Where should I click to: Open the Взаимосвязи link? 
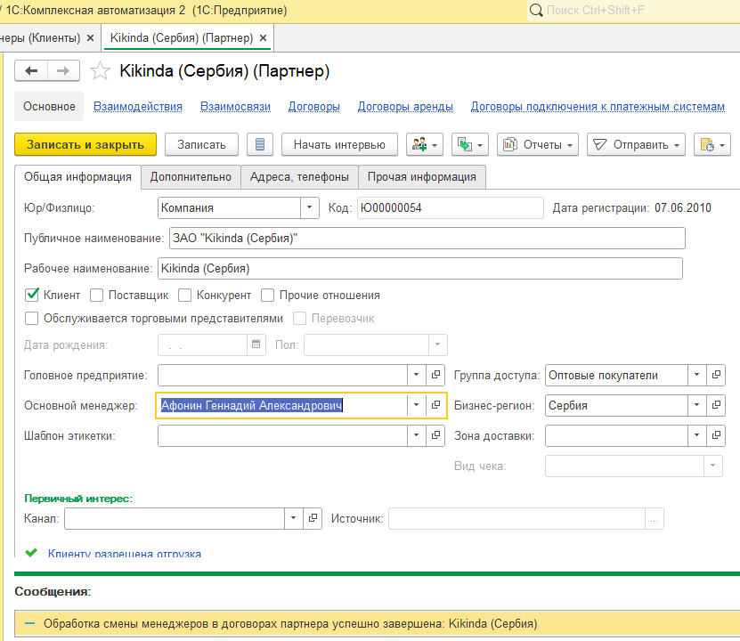pyautogui.click(x=235, y=107)
